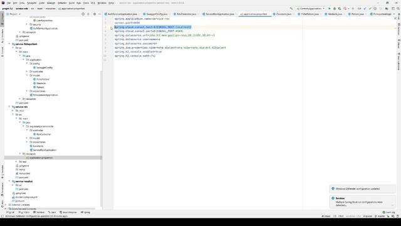This screenshot has width=401, height=226.
Task: Open Services multiple Spring Boot notification
Action: point(362,202)
